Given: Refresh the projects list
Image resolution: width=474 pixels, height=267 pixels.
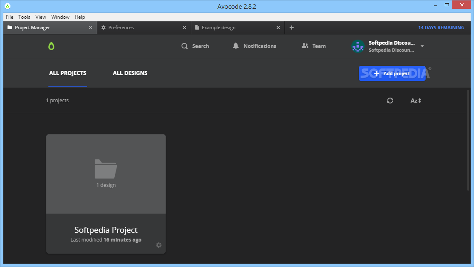Looking at the screenshot, I should [x=390, y=101].
